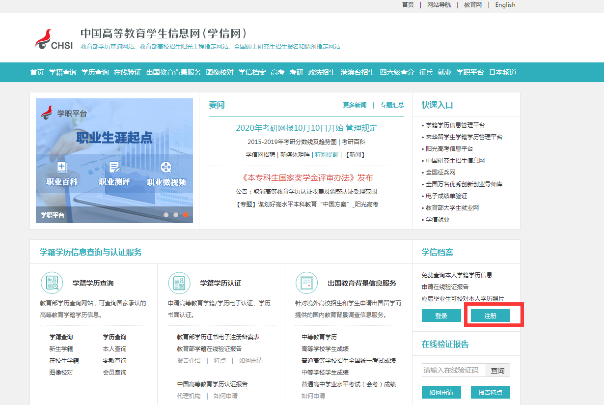The image size is (604, 405).
Task: Click the 学籍学历认证 service icon
Action: (179, 283)
